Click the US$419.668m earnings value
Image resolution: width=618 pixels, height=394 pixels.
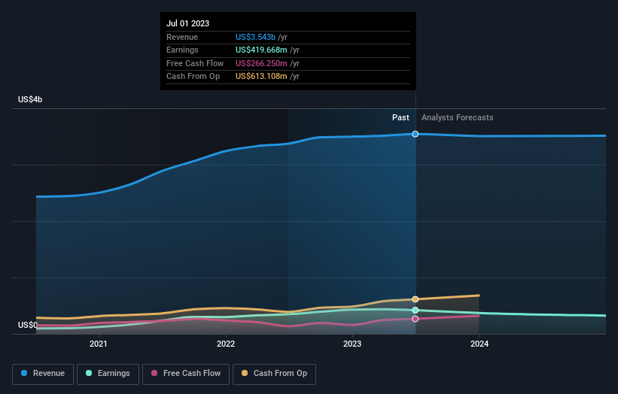tap(261, 50)
